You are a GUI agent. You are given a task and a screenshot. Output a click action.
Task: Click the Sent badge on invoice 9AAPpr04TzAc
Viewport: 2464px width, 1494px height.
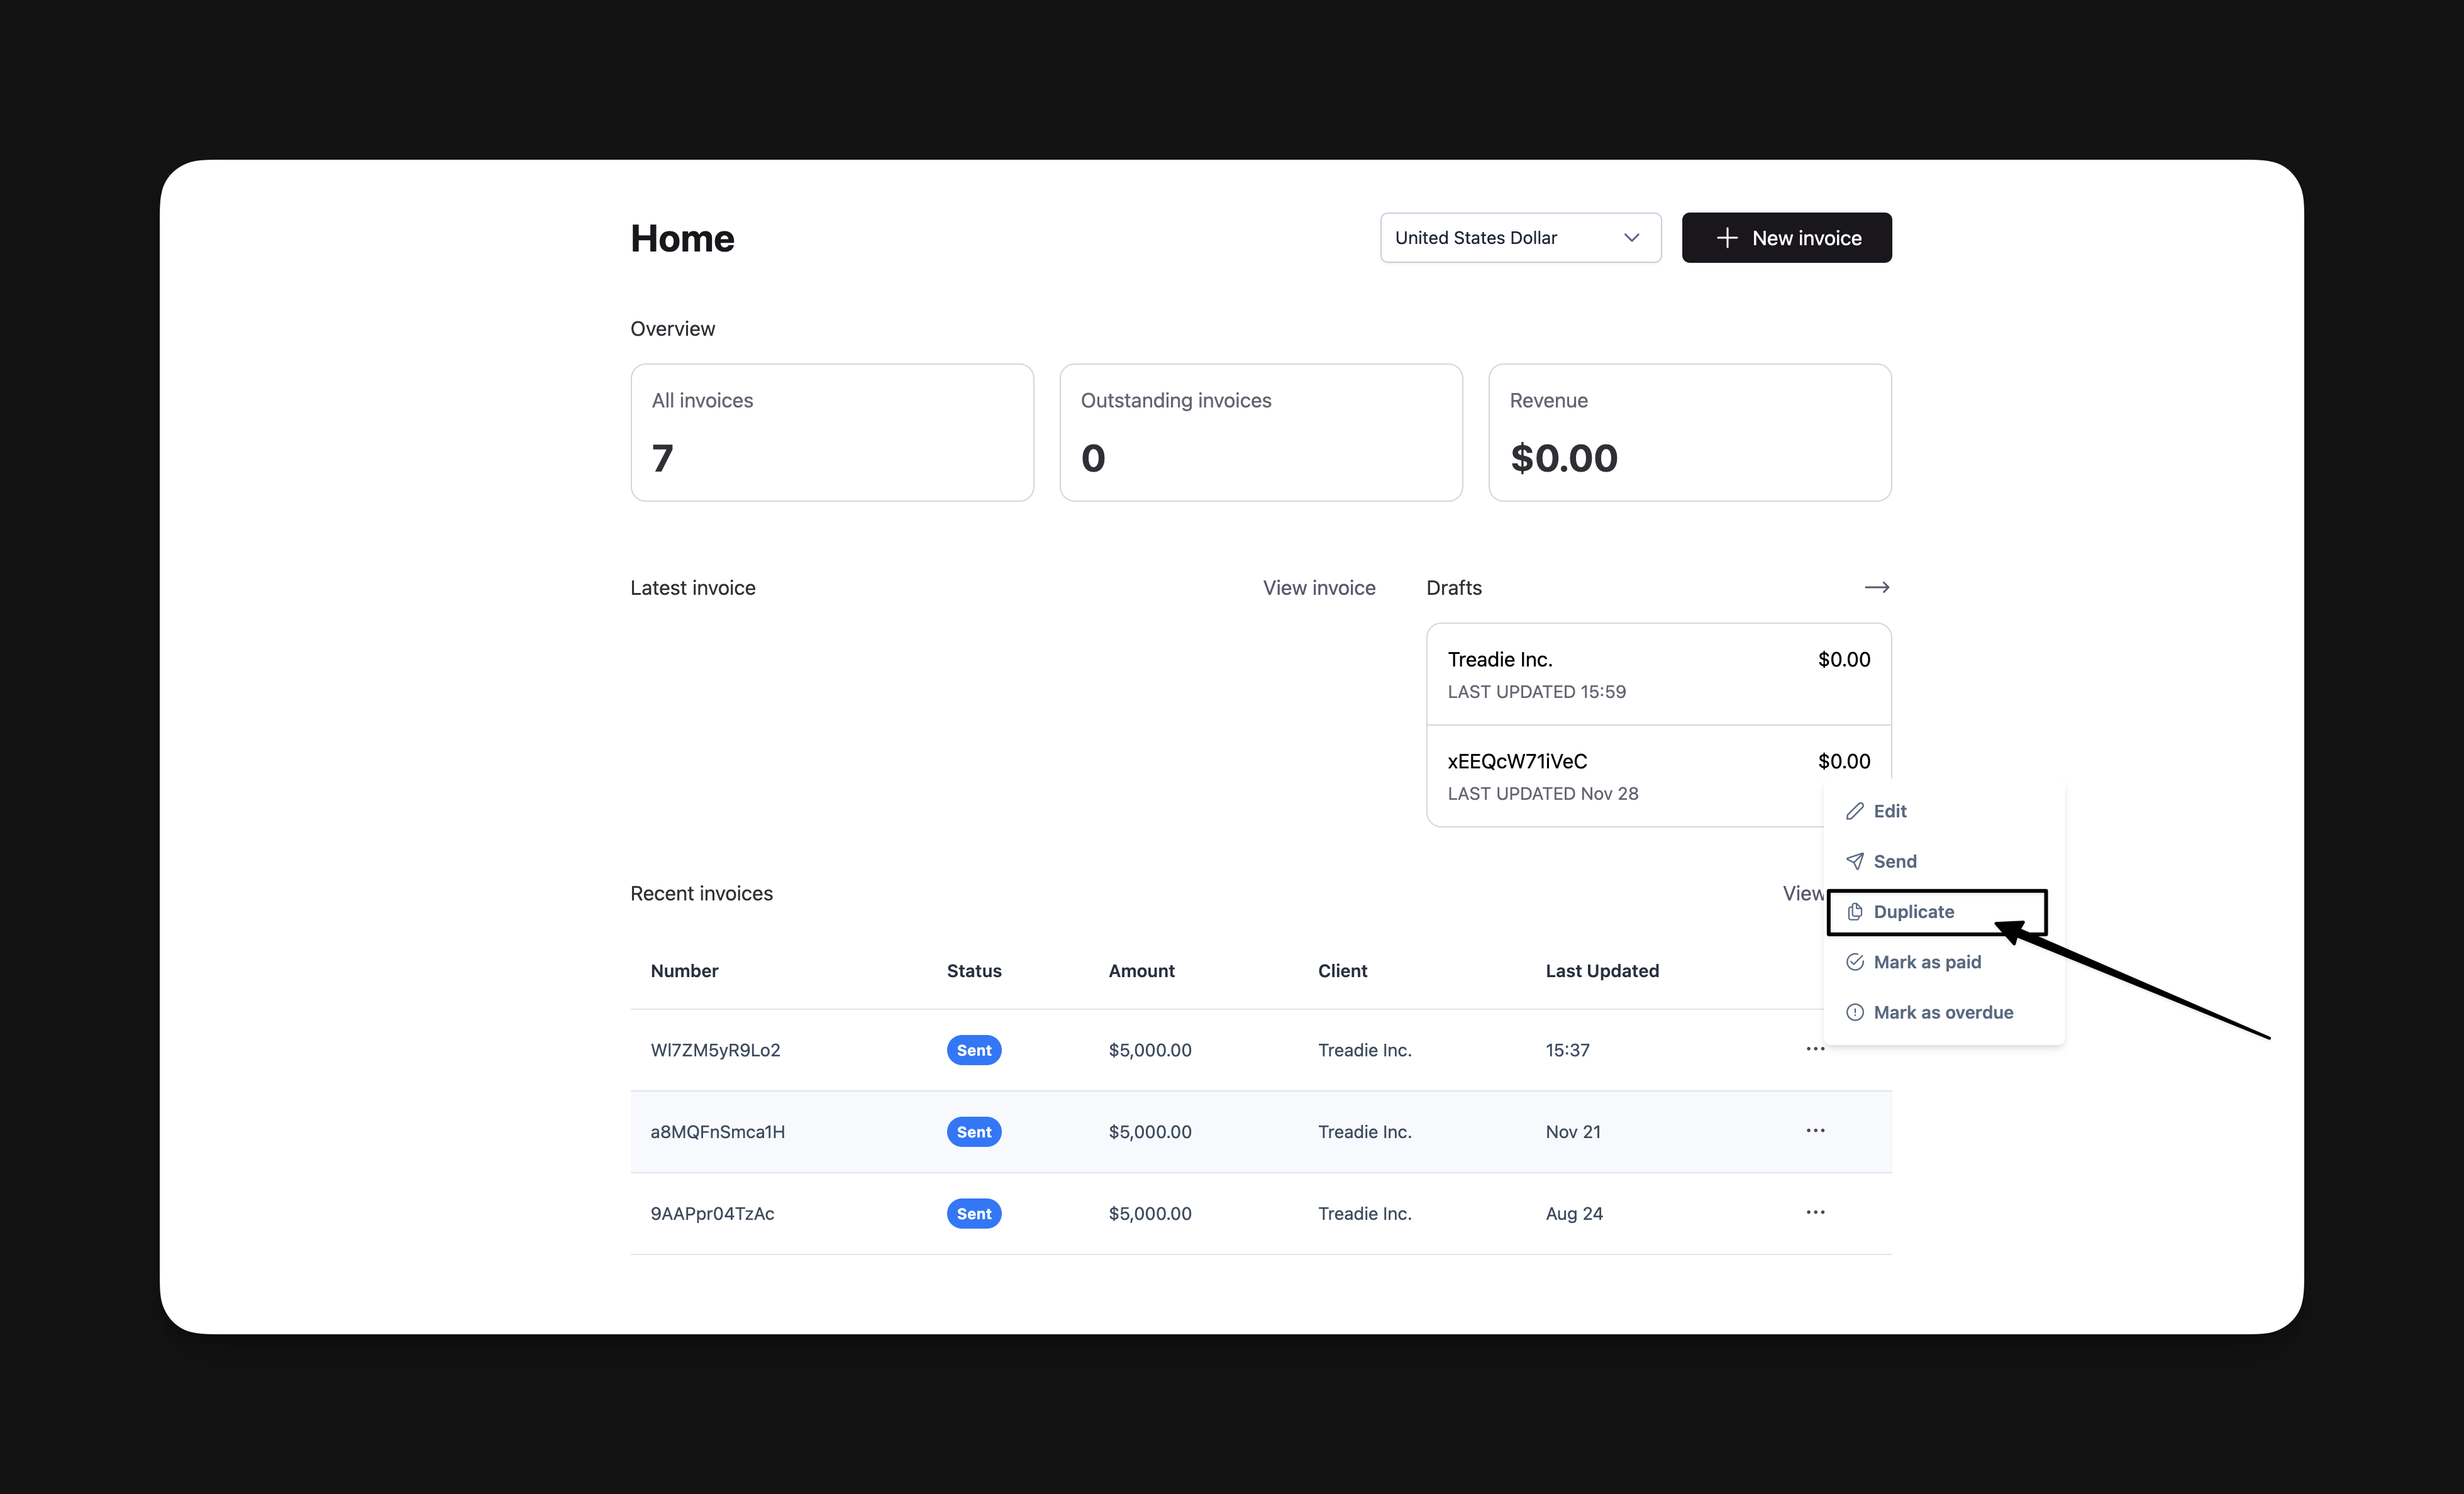pyautogui.click(x=973, y=1213)
